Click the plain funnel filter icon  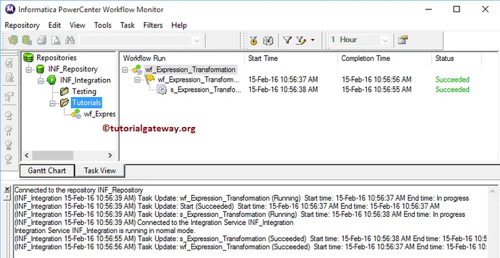pyautogui.click(x=287, y=40)
